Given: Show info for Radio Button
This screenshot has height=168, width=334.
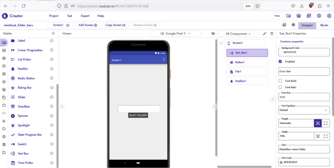Looking at the screenshot, I should pyautogui.click(x=52, y=78).
